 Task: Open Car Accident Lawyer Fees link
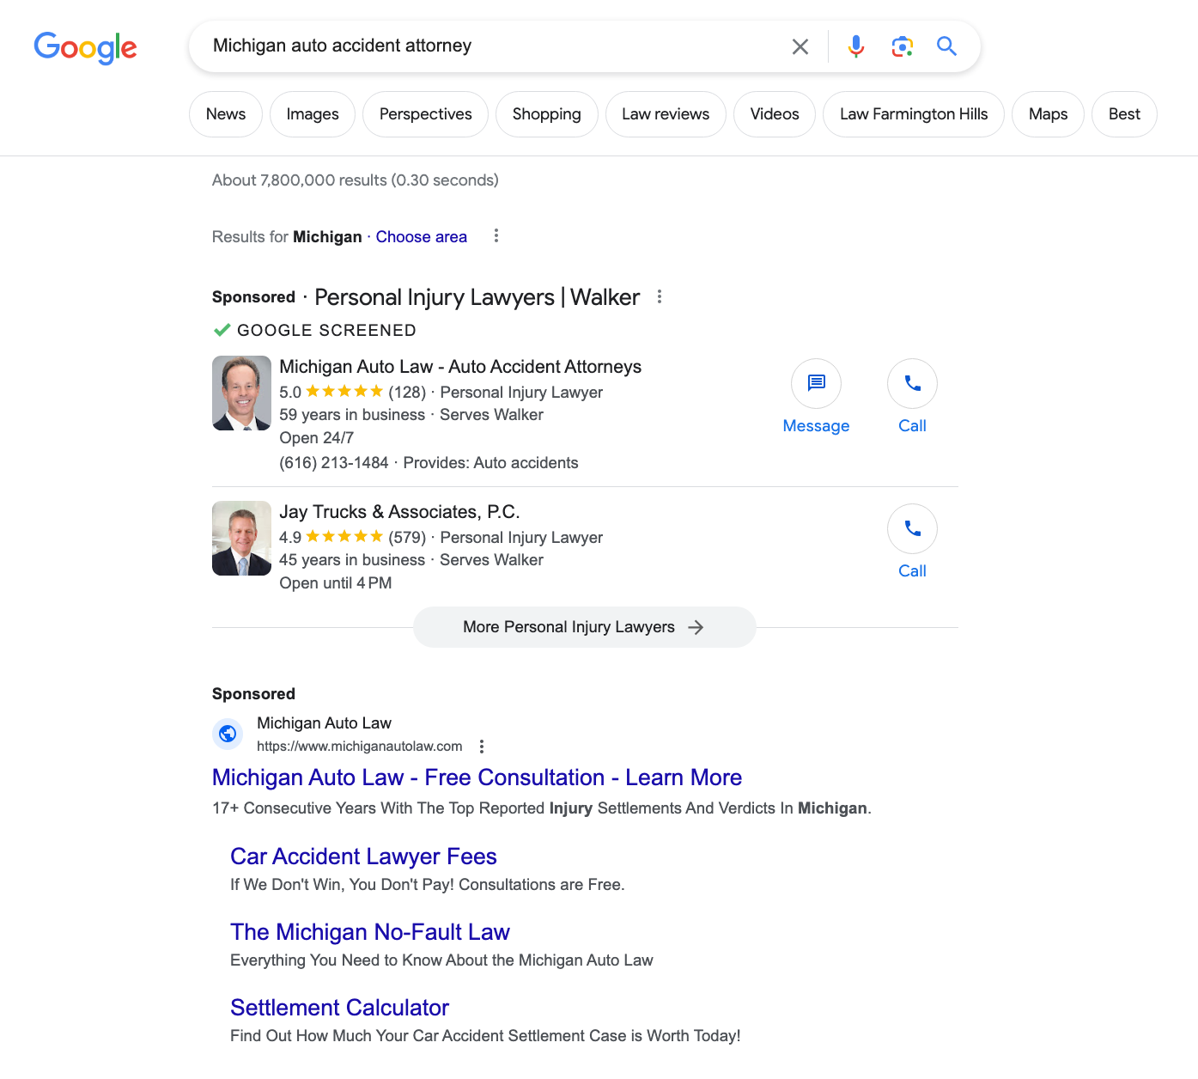click(363, 856)
